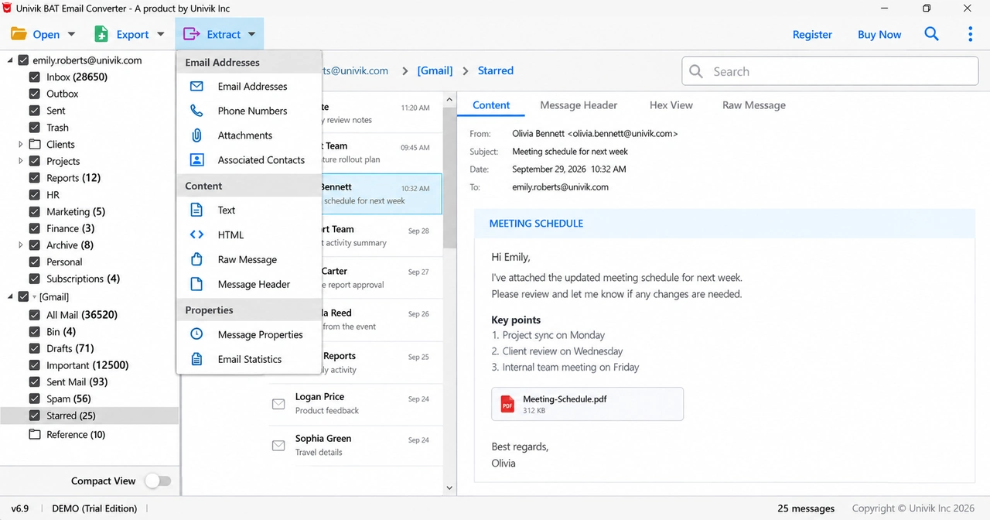
Task: Expand the Projects folder arrow
Action: (x=21, y=161)
